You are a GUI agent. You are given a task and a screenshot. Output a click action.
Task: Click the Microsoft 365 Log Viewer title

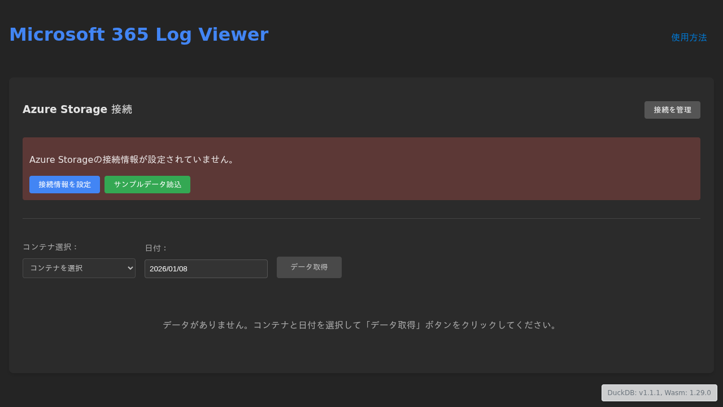tap(139, 34)
